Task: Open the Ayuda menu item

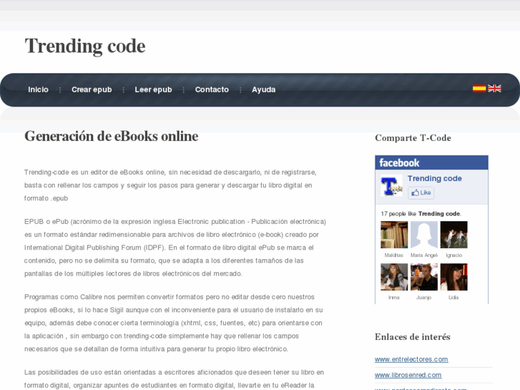Action: pos(264,89)
